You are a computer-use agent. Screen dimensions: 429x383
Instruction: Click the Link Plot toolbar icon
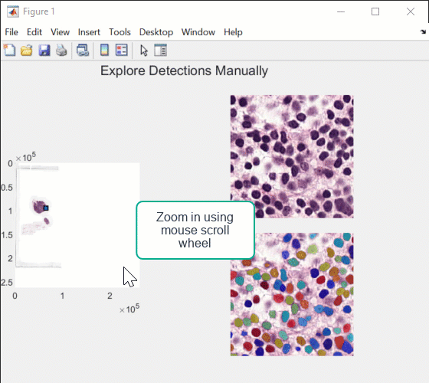click(x=83, y=51)
